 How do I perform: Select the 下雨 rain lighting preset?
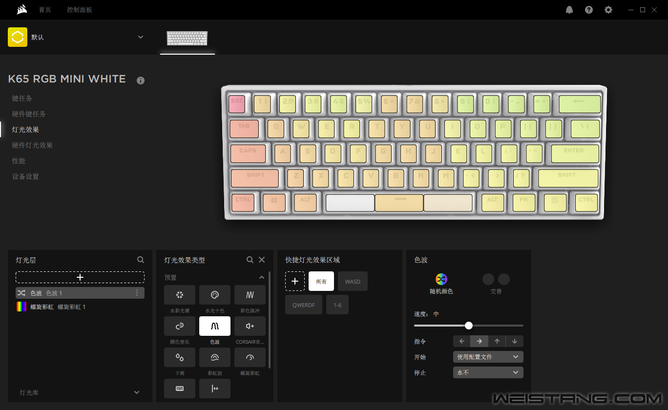click(x=180, y=357)
